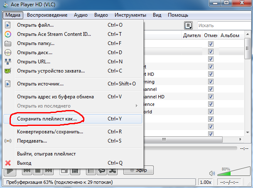Click the capture device card icon
Screen dimensions: 253x188
point(7,71)
